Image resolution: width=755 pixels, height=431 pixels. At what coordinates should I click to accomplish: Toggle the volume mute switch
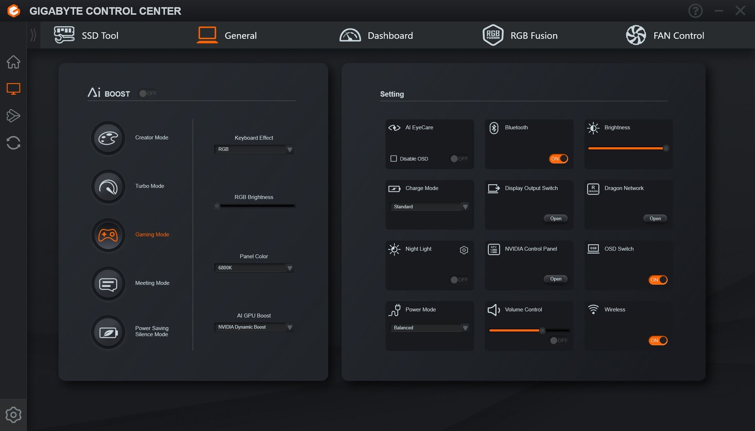pyautogui.click(x=559, y=341)
